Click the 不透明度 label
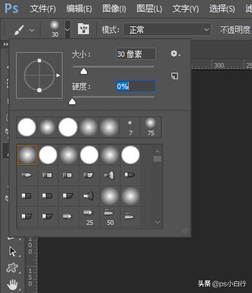 click(x=235, y=30)
